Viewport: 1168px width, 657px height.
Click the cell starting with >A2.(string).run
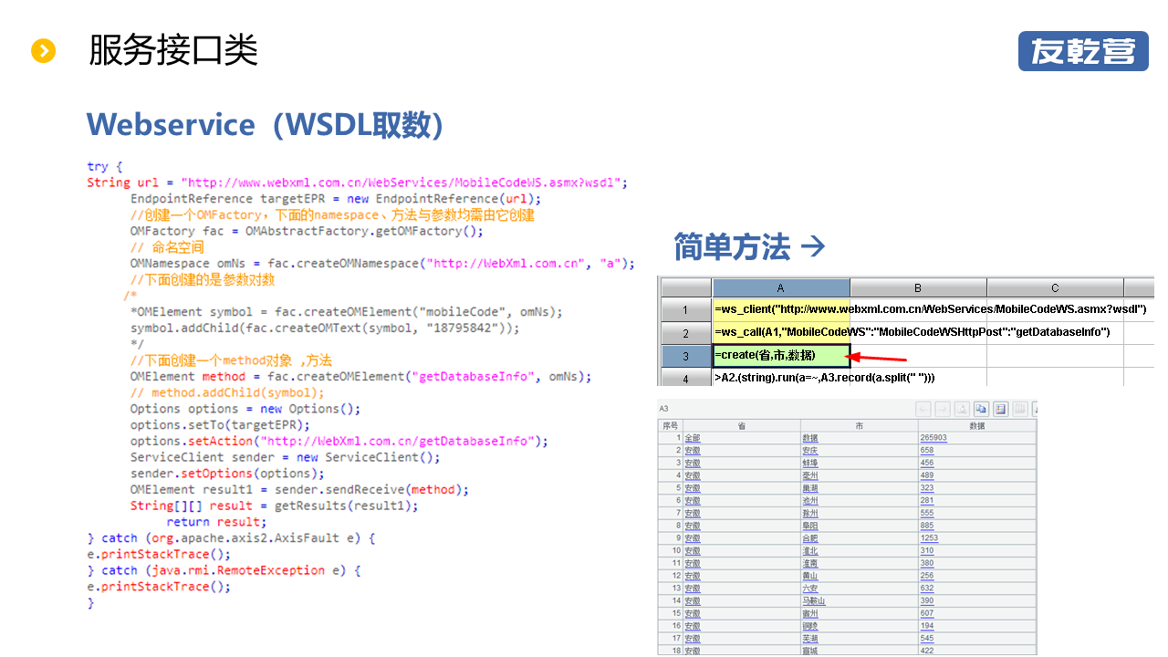click(x=781, y=377)
